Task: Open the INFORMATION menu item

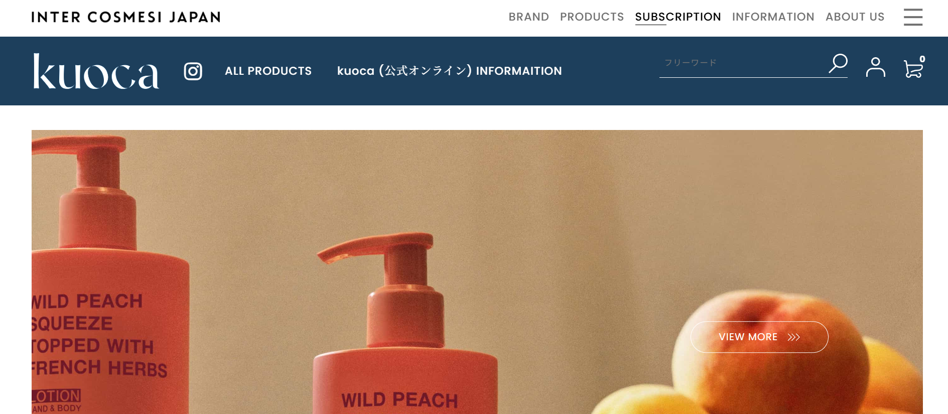Action: pos(773,17)
